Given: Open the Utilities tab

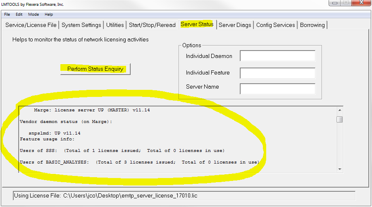Looking at the screenshot, I should [115, 25].
